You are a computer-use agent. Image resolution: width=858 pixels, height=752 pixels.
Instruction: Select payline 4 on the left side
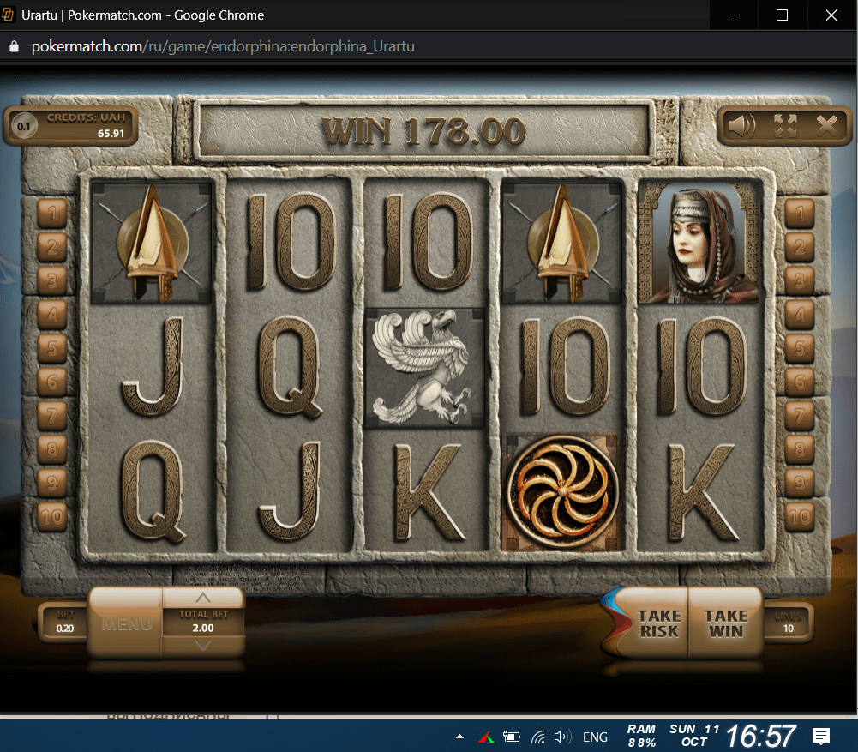point(52,314)
